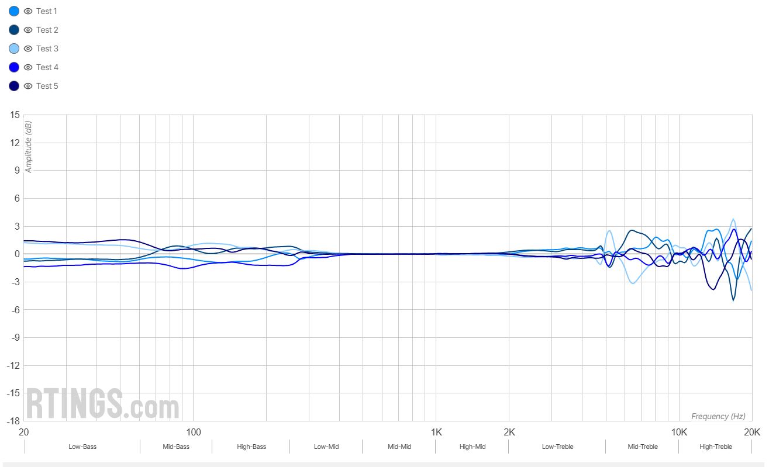Select the Mid-Bass band label
The image size is (769, 467).
click(176, 447)
